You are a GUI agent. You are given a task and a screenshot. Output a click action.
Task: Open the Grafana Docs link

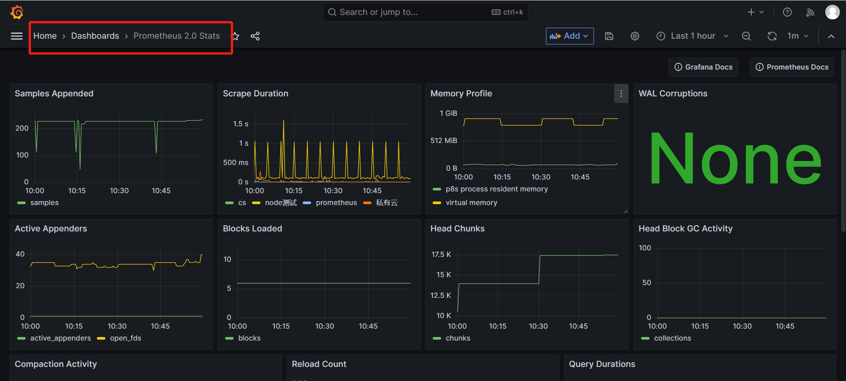pyautogui.click(x=703, y=67)
